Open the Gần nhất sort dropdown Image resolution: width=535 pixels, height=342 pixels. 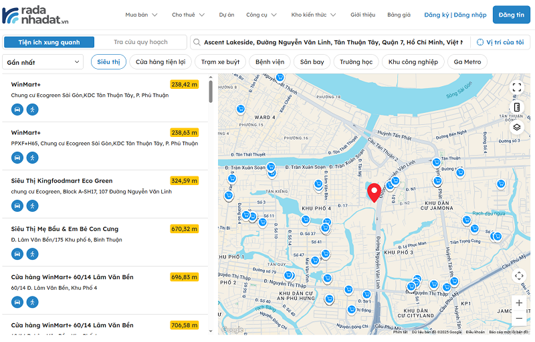pyautogui.click(x=43, y=62)
